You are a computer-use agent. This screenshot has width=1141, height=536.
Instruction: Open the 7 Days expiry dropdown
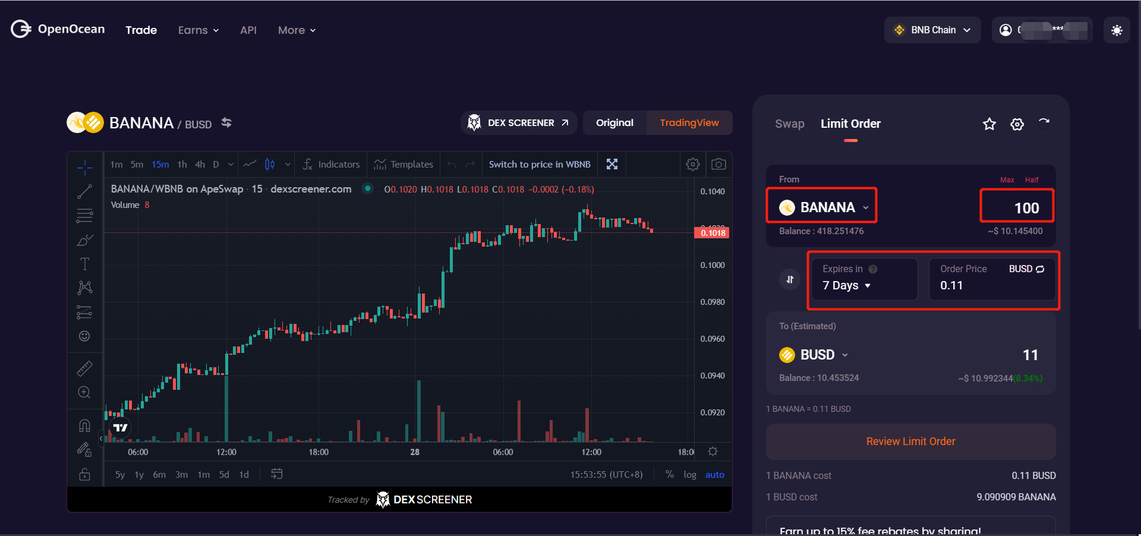click(x=846, y=286)
